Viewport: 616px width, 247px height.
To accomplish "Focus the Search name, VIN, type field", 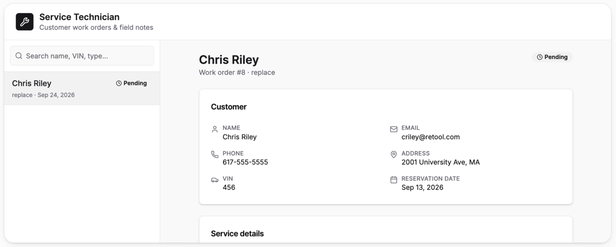I will point(82,56).
